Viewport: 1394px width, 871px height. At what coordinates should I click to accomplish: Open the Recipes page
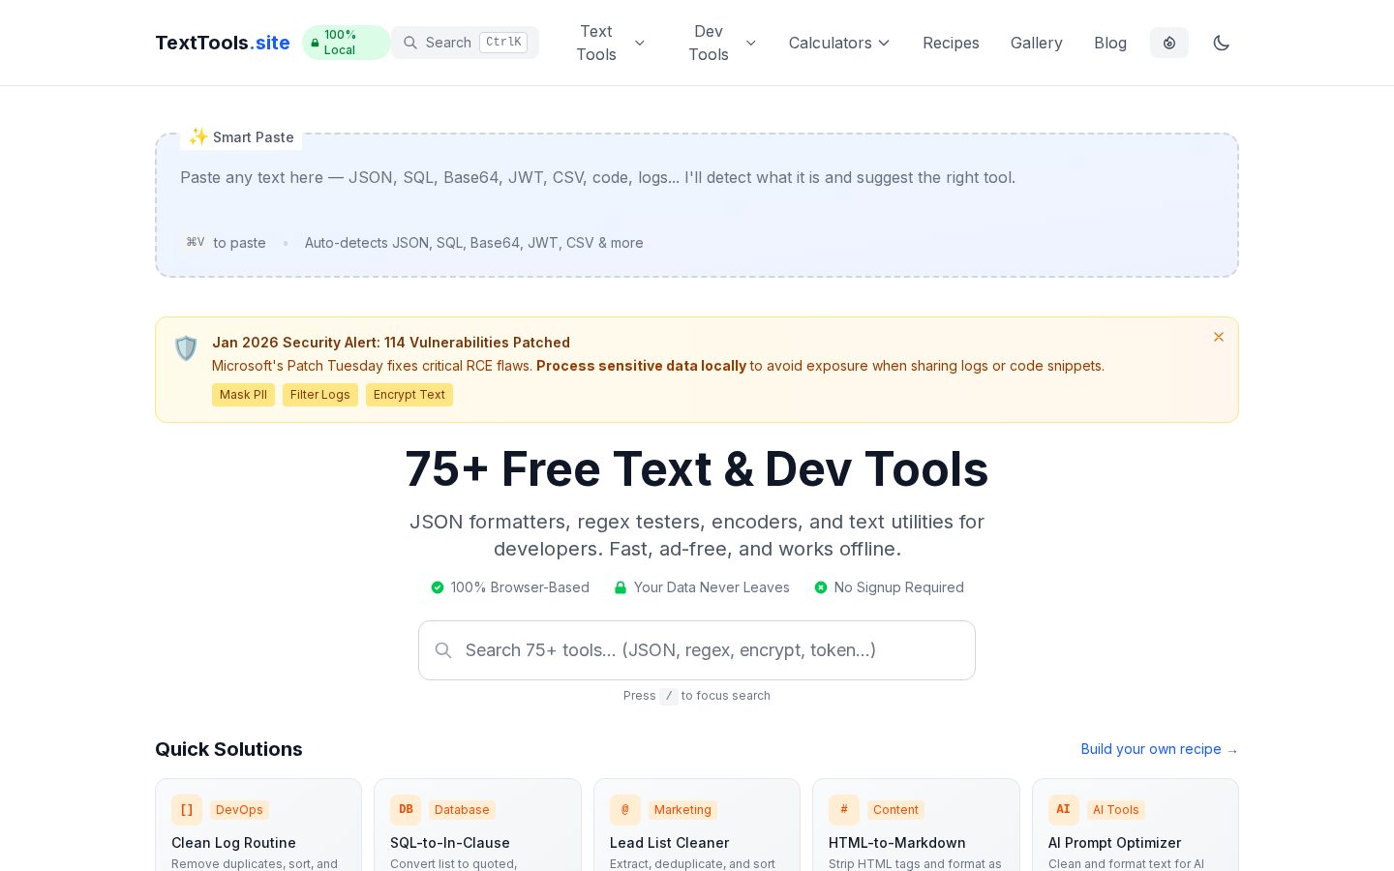(951, 43)
